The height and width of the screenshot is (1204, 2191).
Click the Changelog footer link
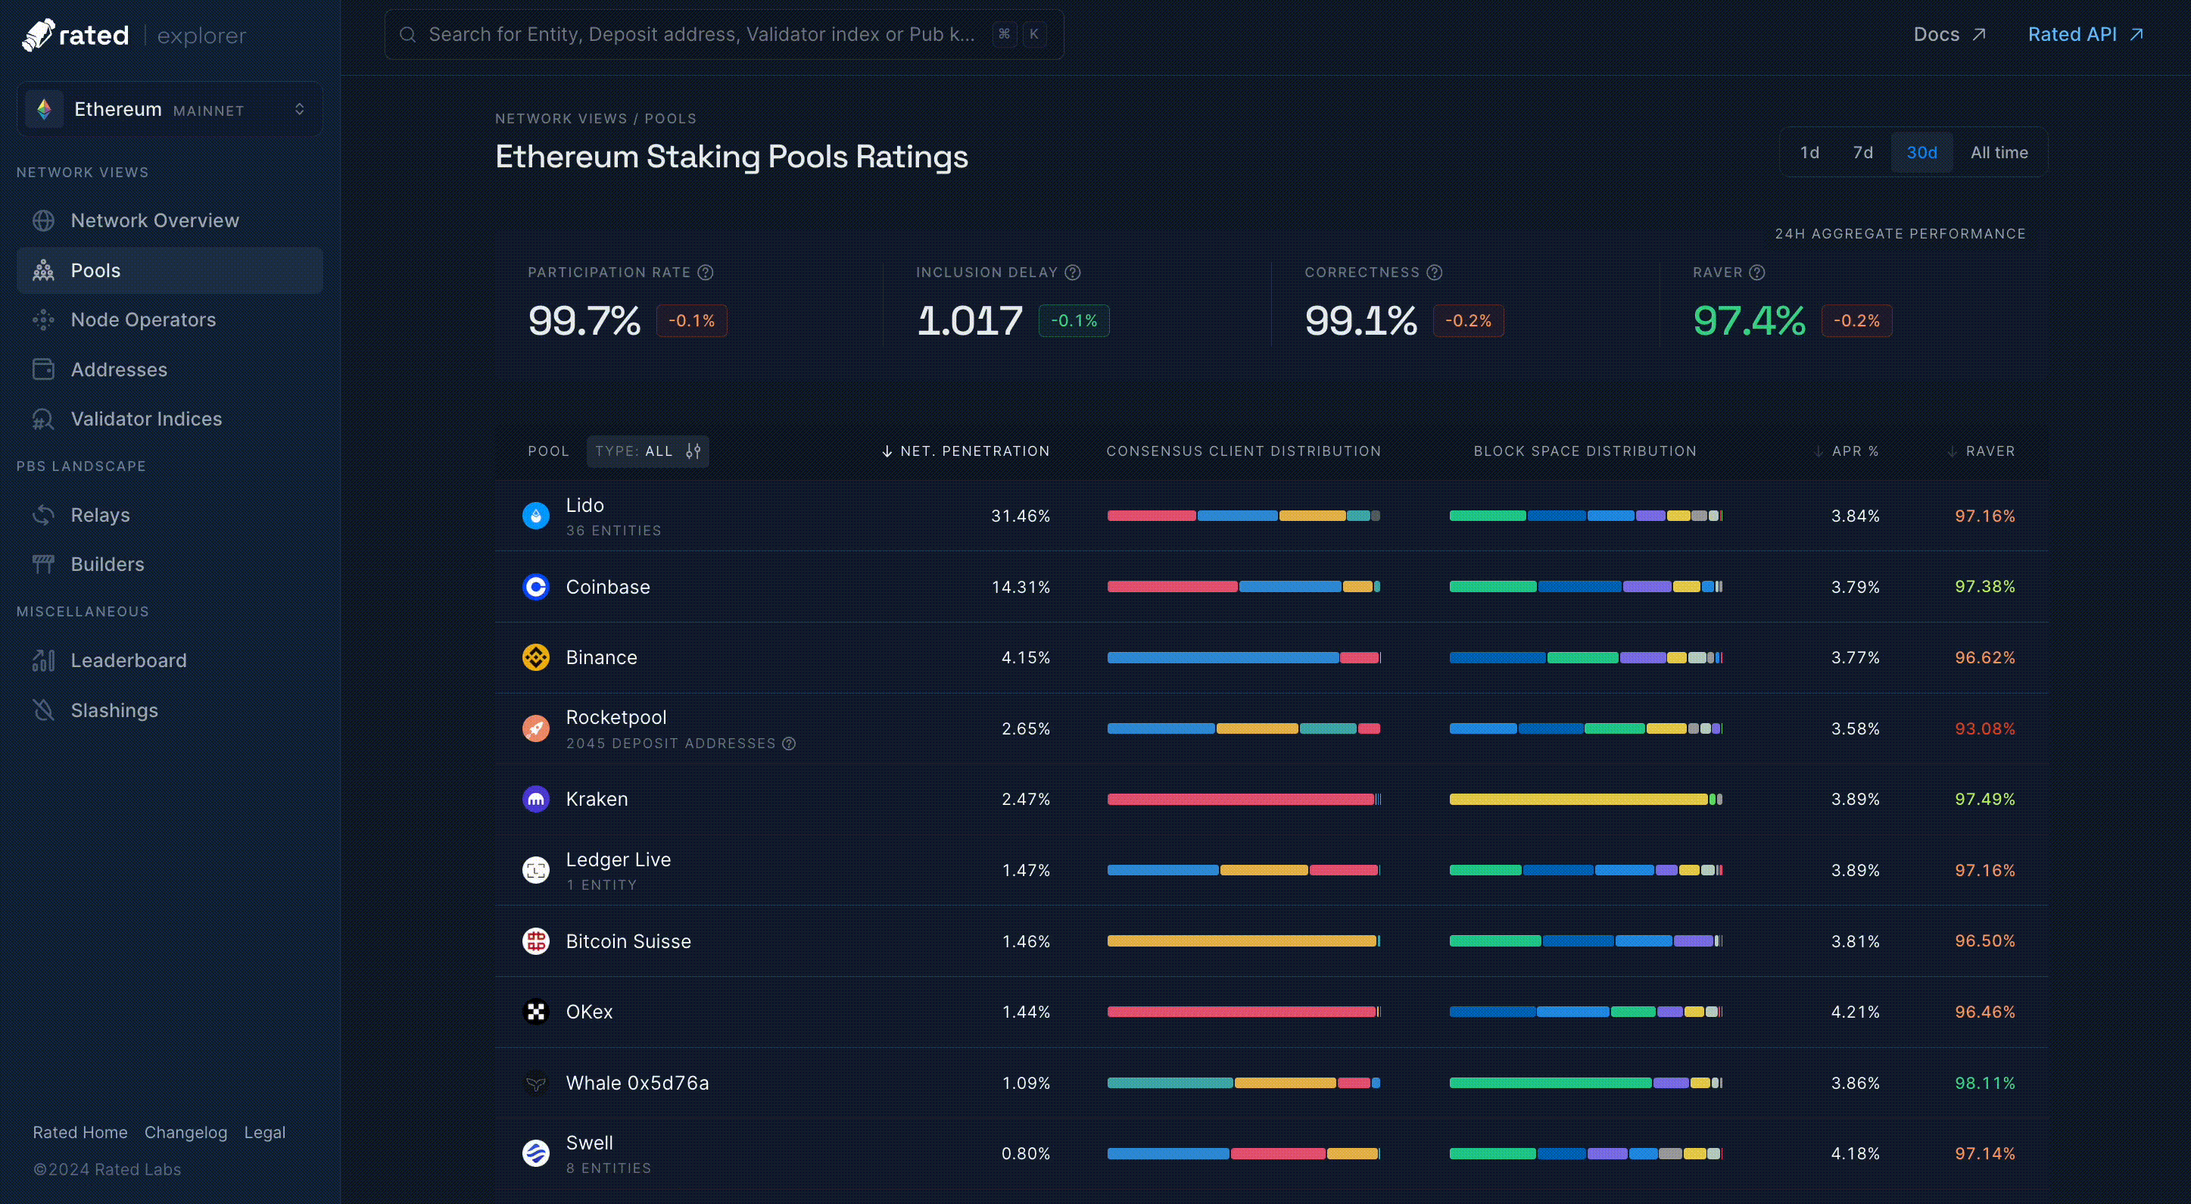click(x=185, y=1133)
